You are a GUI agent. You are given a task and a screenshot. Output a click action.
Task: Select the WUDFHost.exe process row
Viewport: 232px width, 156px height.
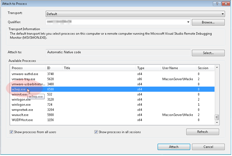point(112,120)
